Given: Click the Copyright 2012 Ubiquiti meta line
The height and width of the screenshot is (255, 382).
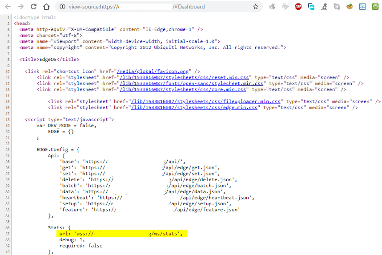Looking at the screenshot, I should pos(153,47).
